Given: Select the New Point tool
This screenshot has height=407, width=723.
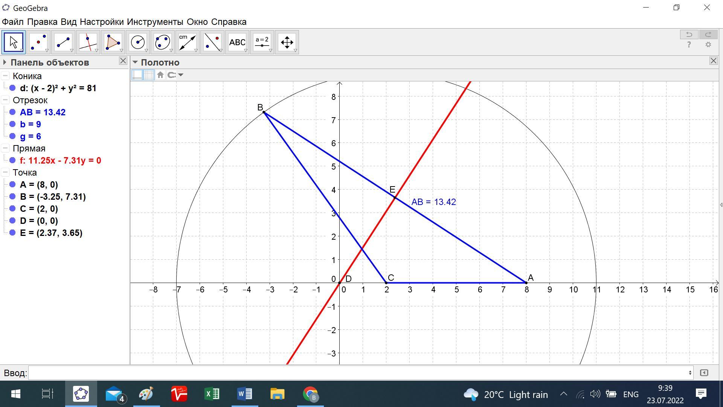Looking at the screenshot, I should coord(38,42).
